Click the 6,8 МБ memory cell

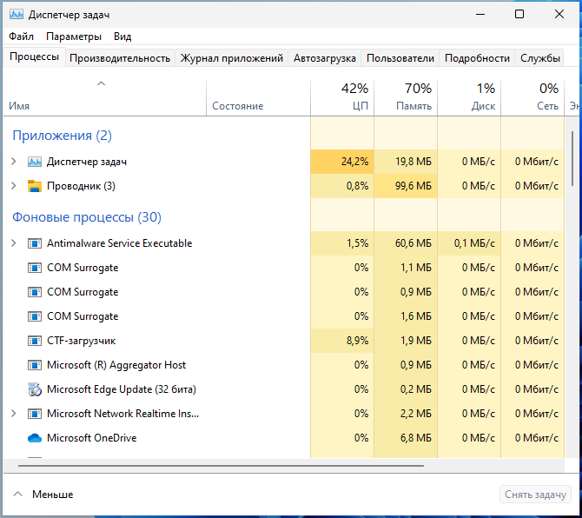coord(406,438)
